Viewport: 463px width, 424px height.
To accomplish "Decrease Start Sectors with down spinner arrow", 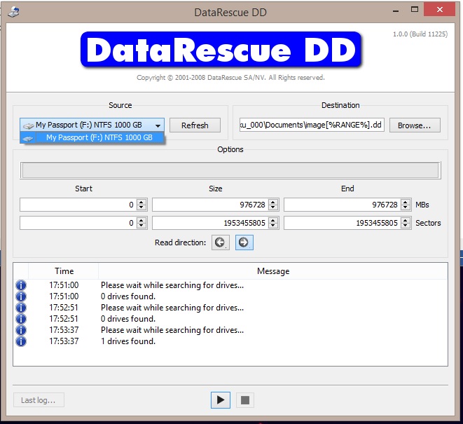I will 141,226.
